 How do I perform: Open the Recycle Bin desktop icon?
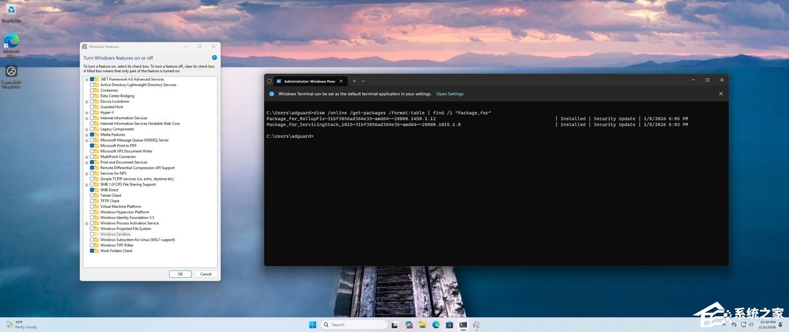(x=11, y=12)
